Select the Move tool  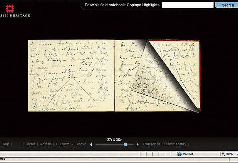click(x=82, y=144)
